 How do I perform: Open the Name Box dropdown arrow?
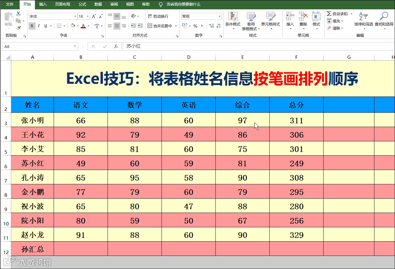coord(75,46)
